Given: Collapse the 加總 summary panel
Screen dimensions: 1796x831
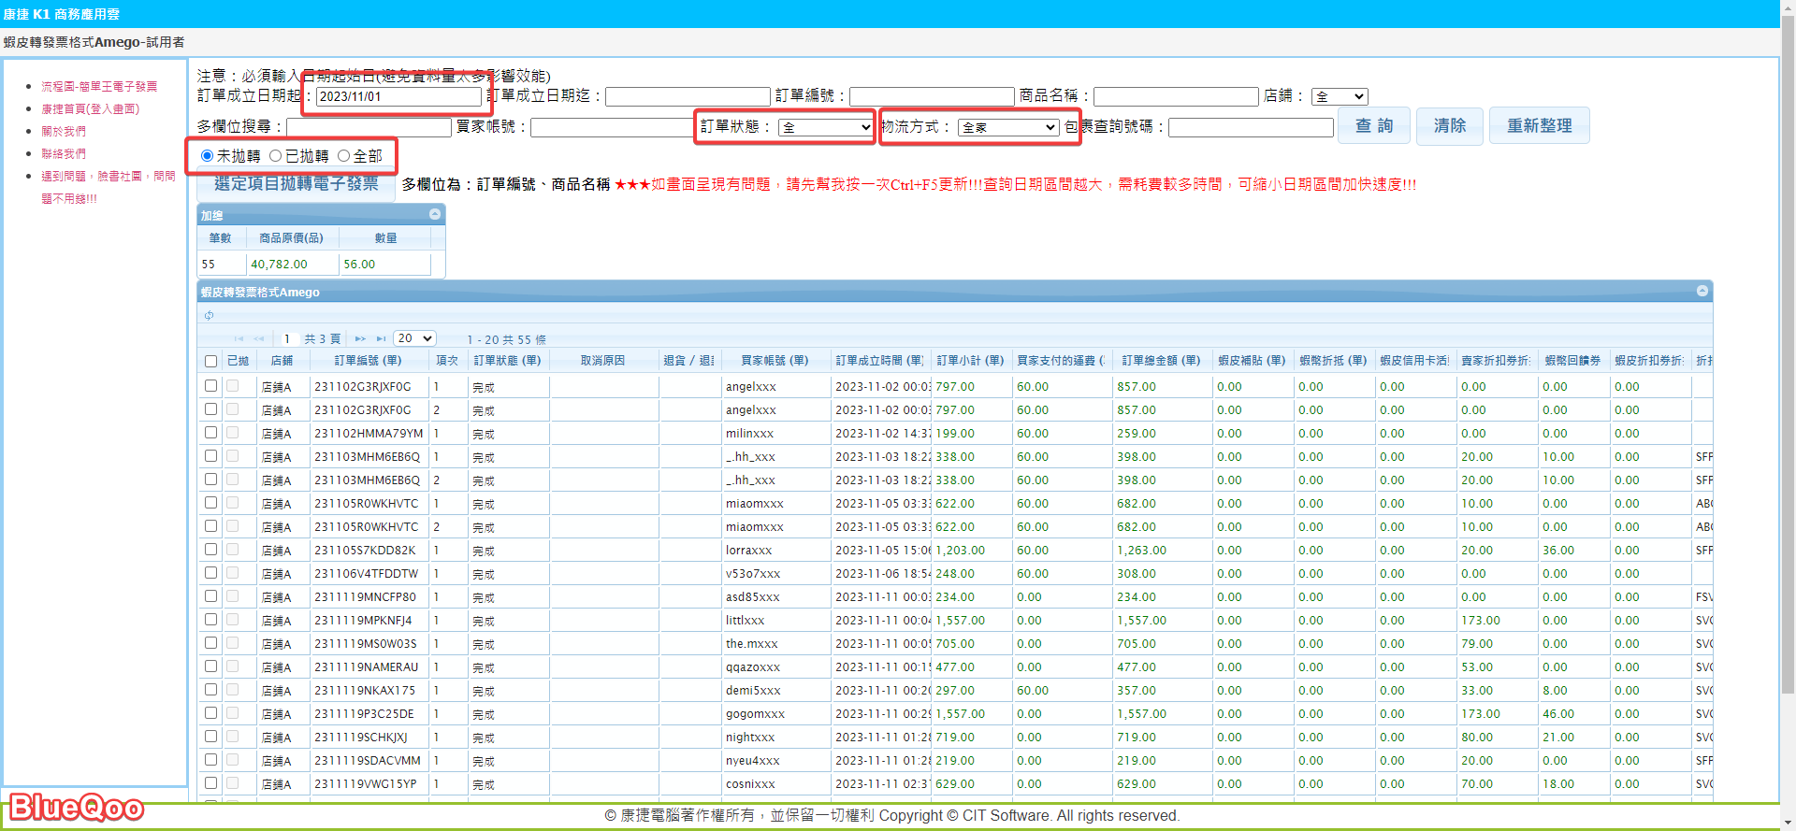Looking at the screenshot, I should coord(435,215).
